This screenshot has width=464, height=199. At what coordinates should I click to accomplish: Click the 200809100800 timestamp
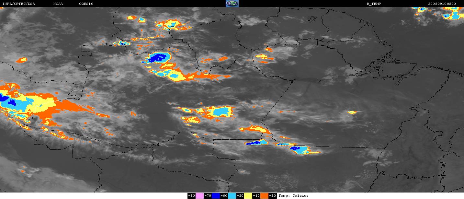click(442, 4)
